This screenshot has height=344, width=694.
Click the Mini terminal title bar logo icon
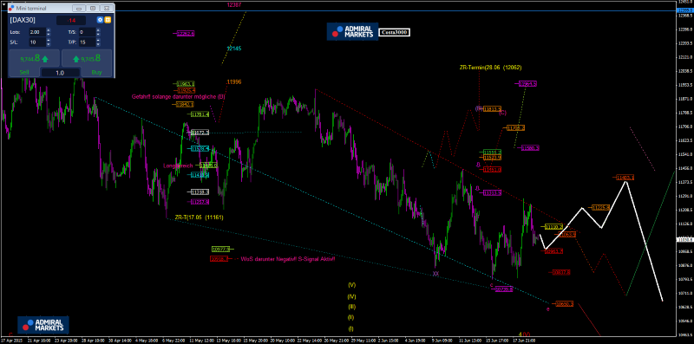[11, 8]
